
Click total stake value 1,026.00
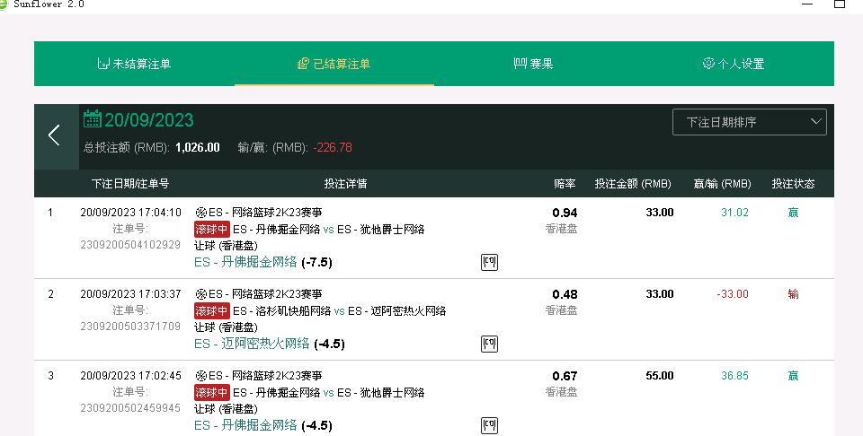tap(198, 148)
